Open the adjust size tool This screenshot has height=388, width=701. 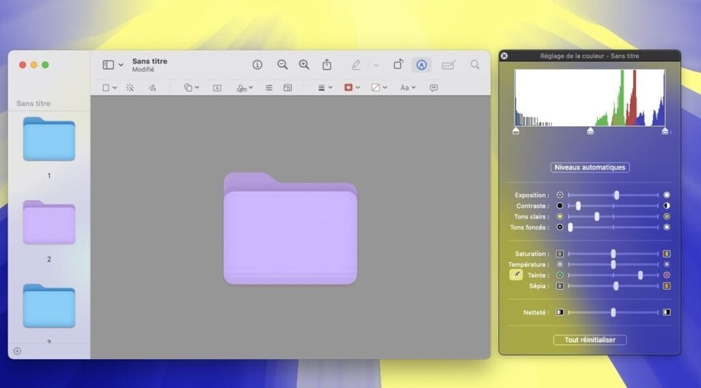[288, 87]
